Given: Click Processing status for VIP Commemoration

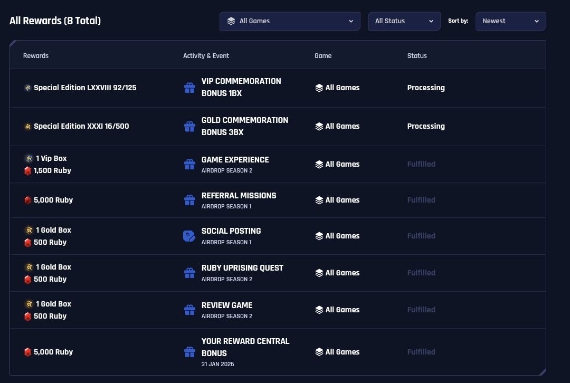Looking at the screenshot, I should 426,88.
